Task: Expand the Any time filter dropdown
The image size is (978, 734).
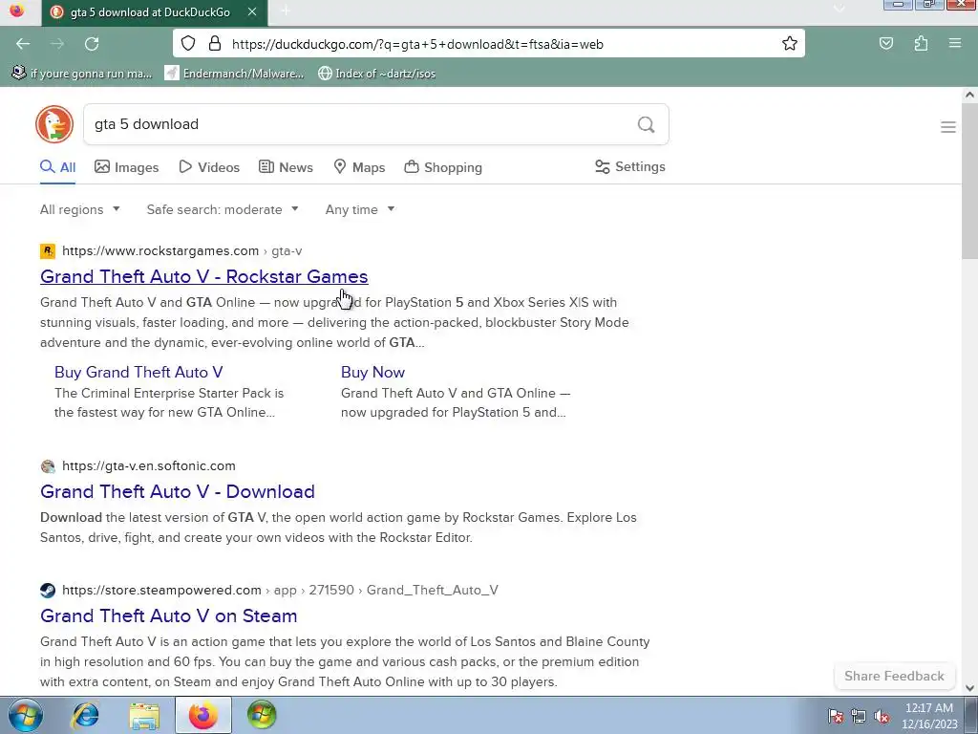Action: pyautogui.click(x=360, y=209)
